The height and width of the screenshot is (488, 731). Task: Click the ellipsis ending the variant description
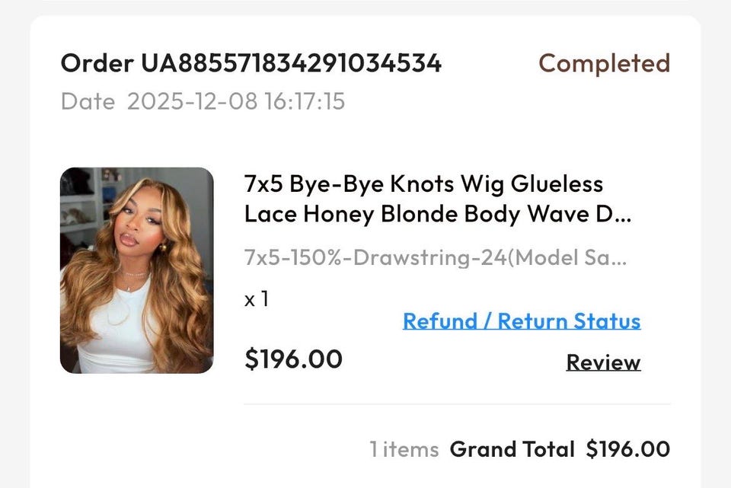618,259
